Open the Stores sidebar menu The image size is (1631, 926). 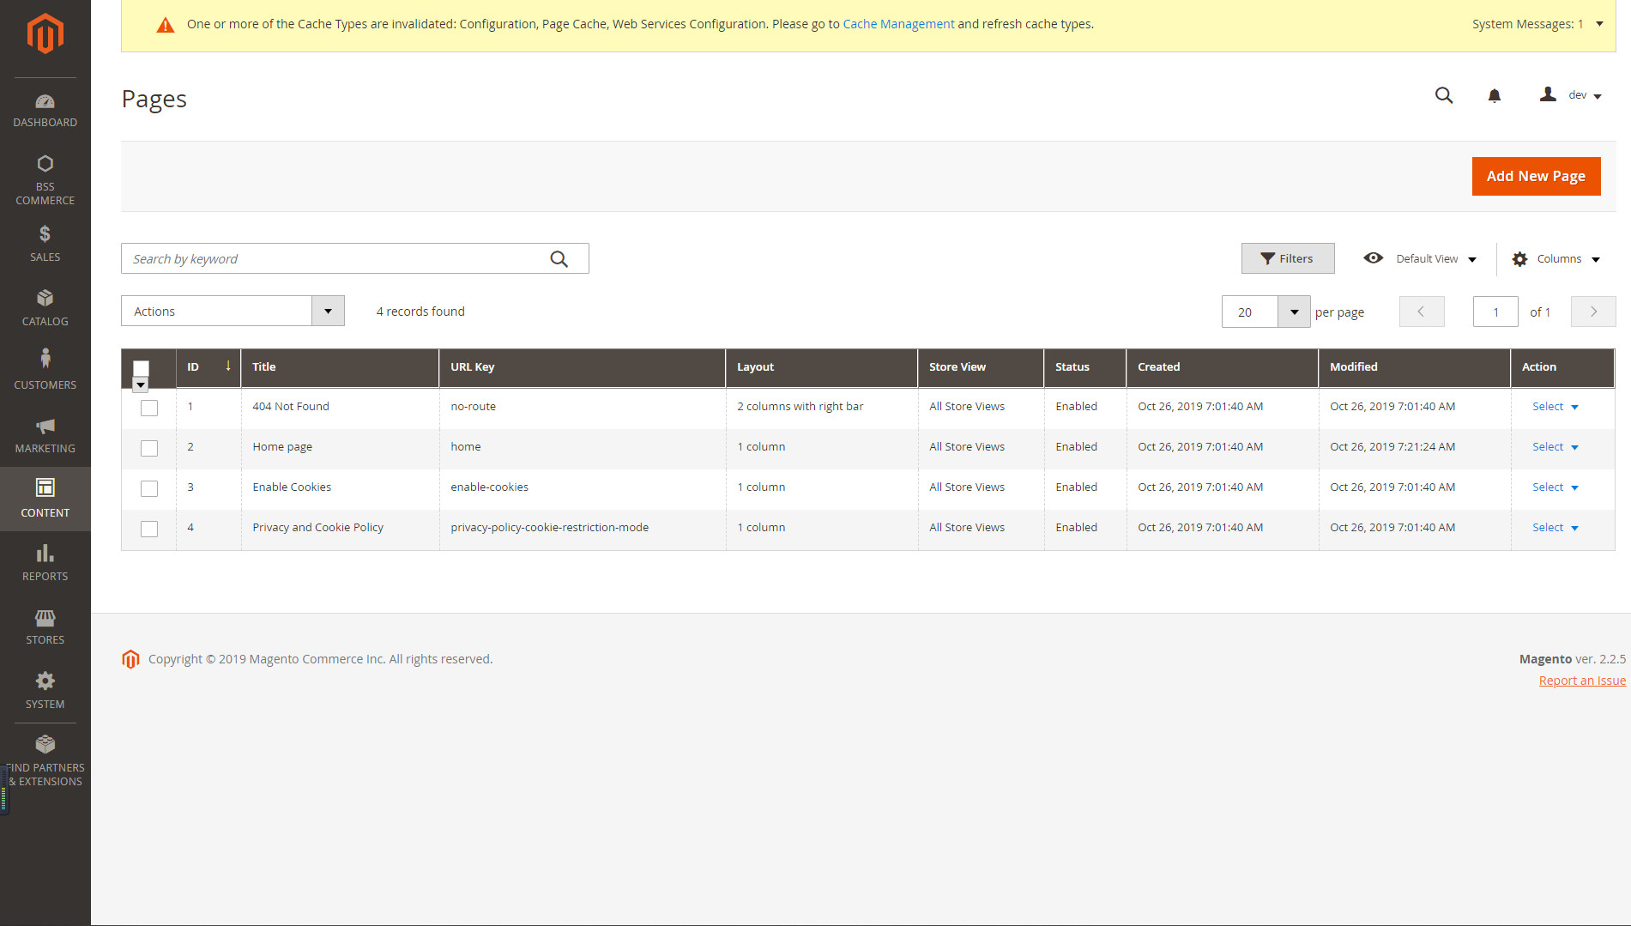[45, 626]
